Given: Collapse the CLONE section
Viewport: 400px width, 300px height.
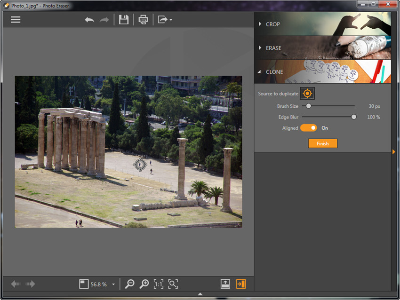Looking at the screenshot, I should click(322, 72).
